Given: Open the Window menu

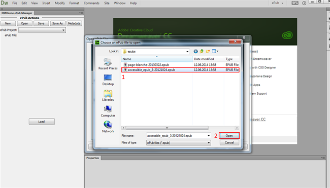Looking at the screenshot, I should click(119, 3).
